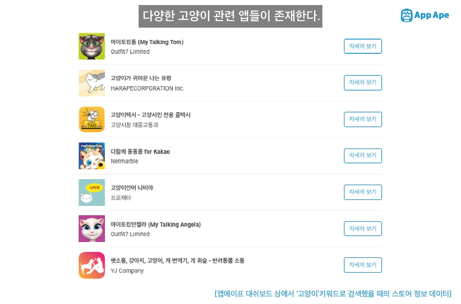Click 자세히 보기 for the HARAPECORPORATION app
Viewport: 461px width, 304px height.
click(363, 83)
